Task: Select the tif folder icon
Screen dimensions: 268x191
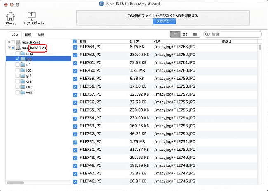Action: (23, 64)
